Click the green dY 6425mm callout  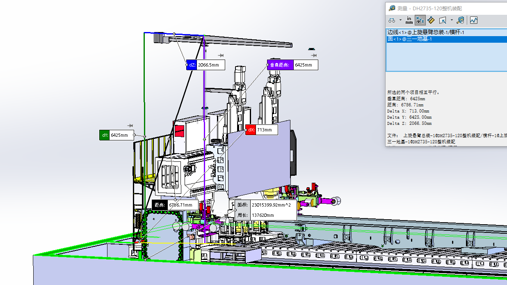[117, 135]
